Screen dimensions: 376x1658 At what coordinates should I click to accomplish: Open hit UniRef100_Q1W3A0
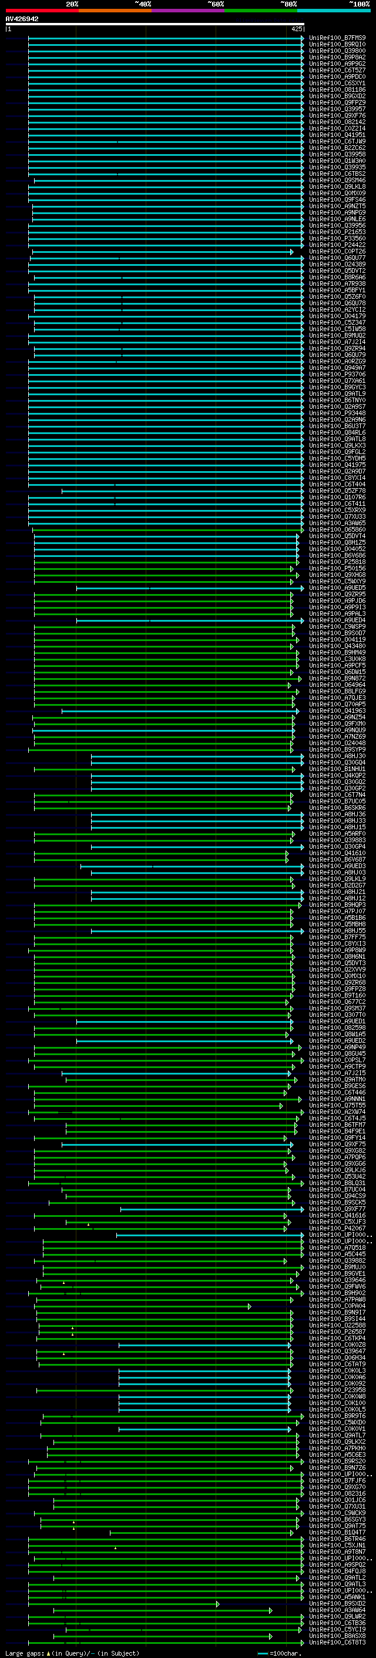pyautogui.click(x=337, y=161)
